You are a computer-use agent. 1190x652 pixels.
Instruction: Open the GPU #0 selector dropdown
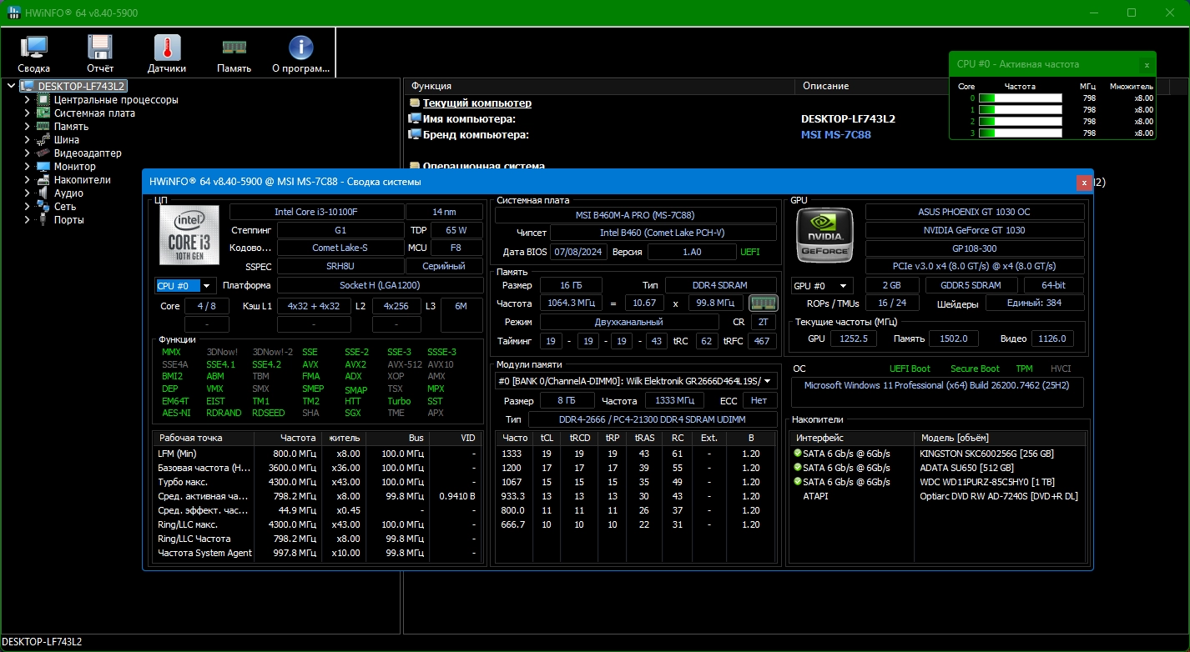(x=823, y=286)
